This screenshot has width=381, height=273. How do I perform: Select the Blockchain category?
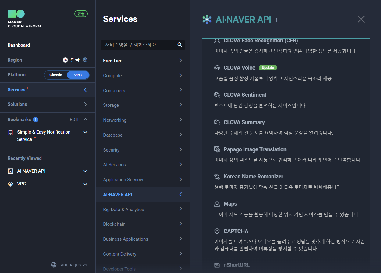pyautogui.click(x=143, y=224)
